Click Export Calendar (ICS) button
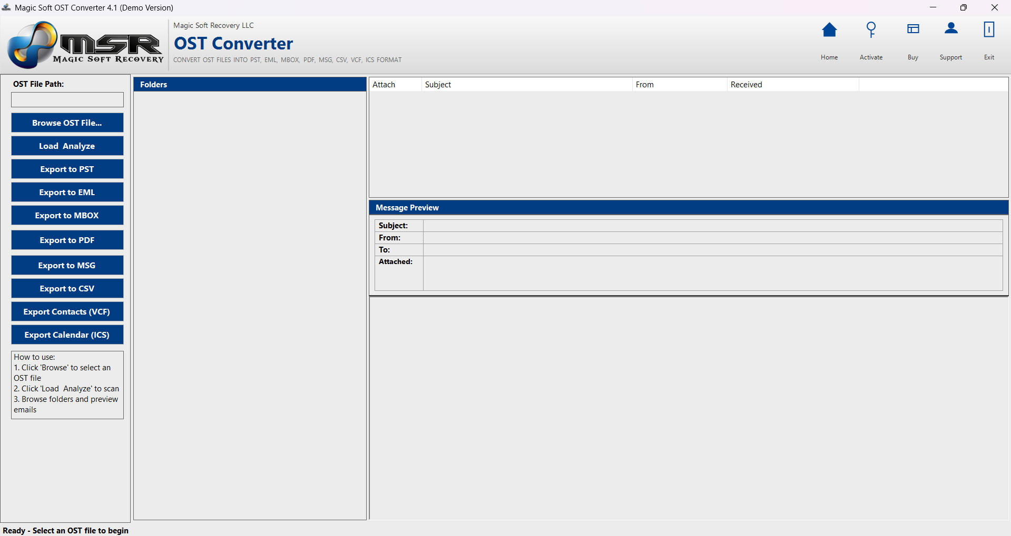This screenshot has height=536, width=1011. point(67,335)
